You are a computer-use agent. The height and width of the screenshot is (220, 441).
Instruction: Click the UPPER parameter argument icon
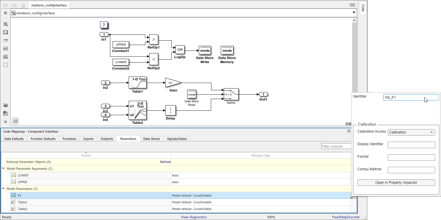13,182
